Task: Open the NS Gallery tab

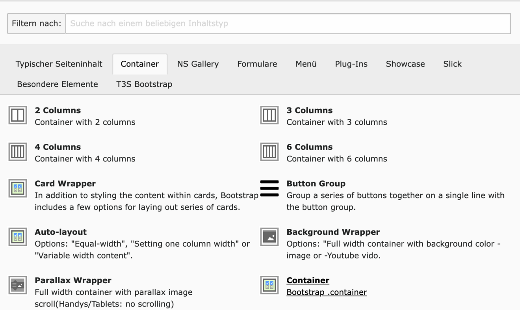Action: [x=198, y=64]
